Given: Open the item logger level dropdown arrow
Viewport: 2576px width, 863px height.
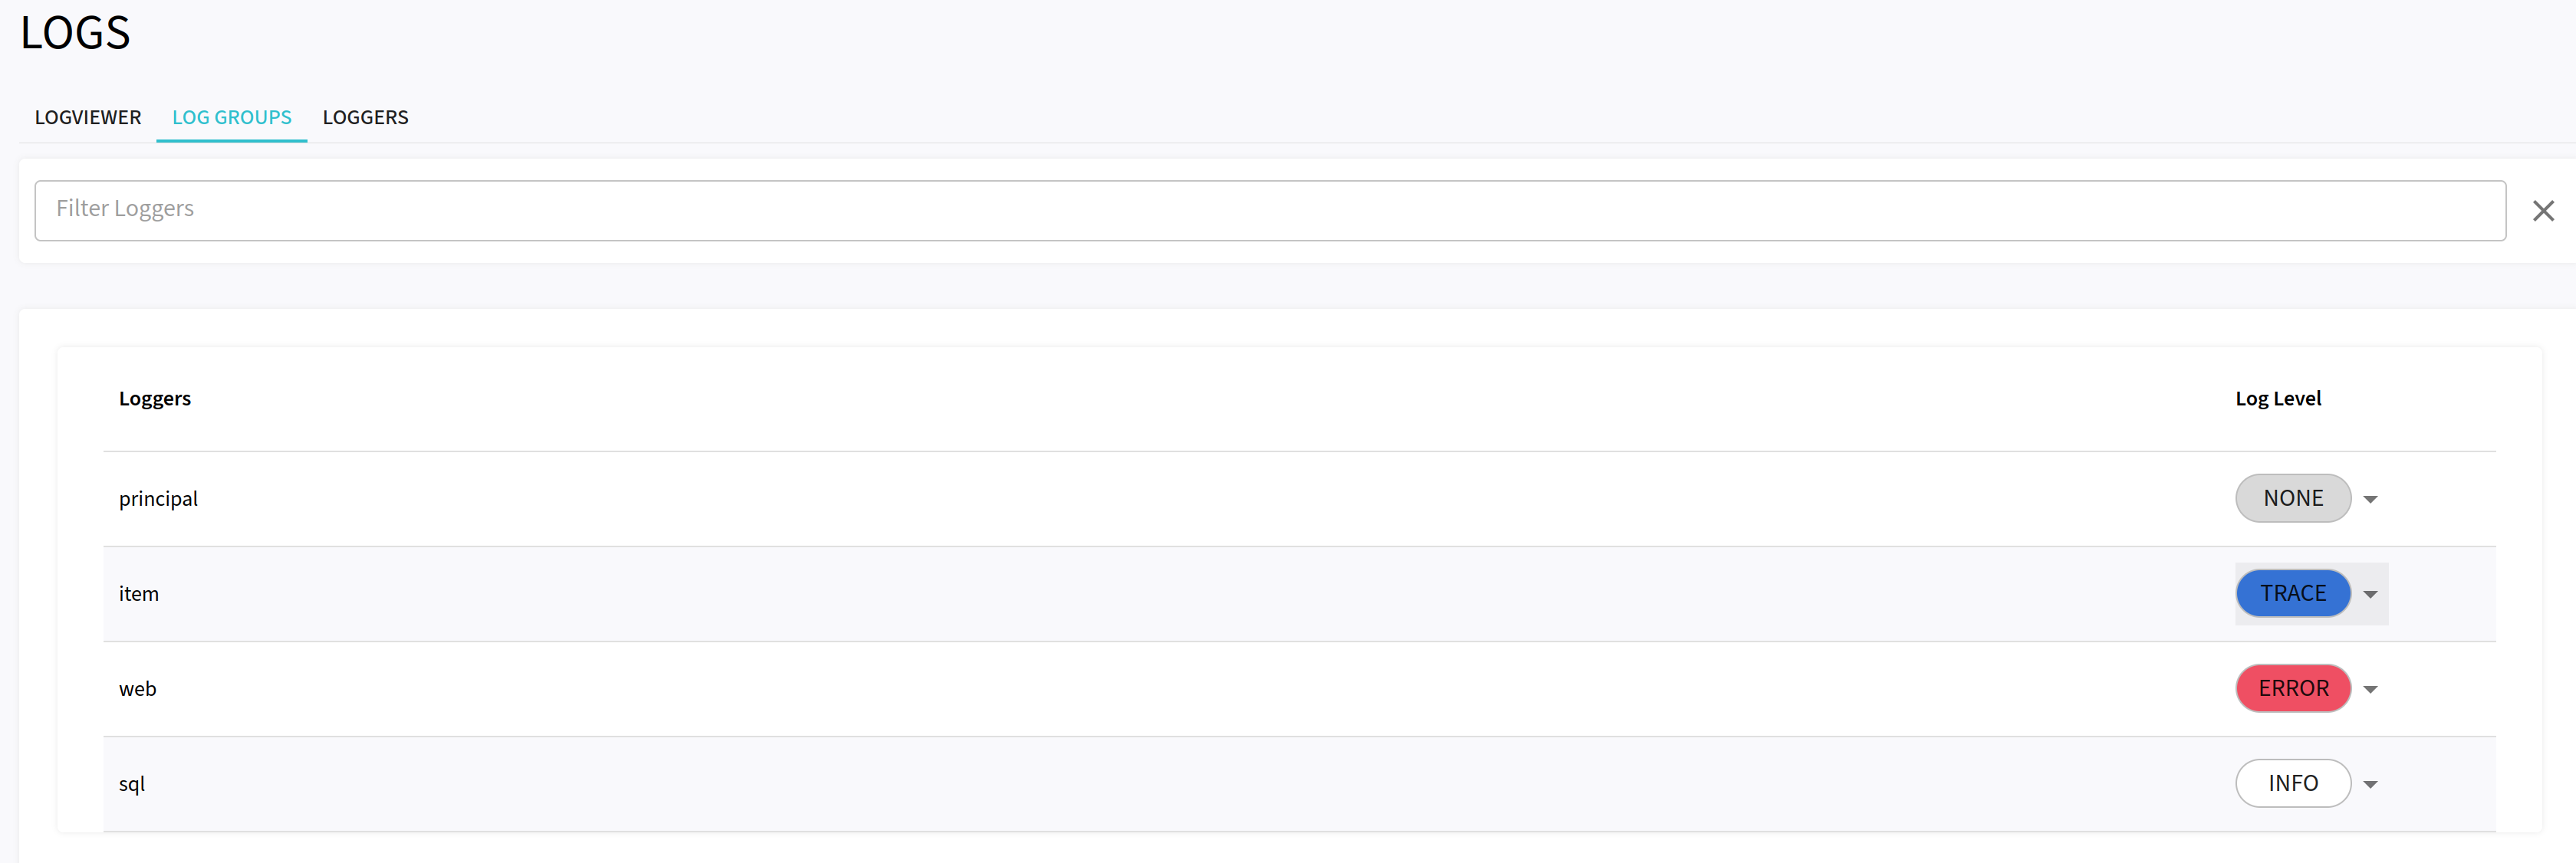Looking at the screenshot, I should pyautogui.click(x=2370, y=592).
